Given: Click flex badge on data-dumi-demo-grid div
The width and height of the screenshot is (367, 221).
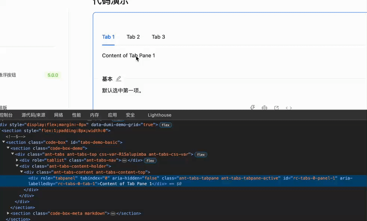Looking at the screenshot, I should [166, 125].
